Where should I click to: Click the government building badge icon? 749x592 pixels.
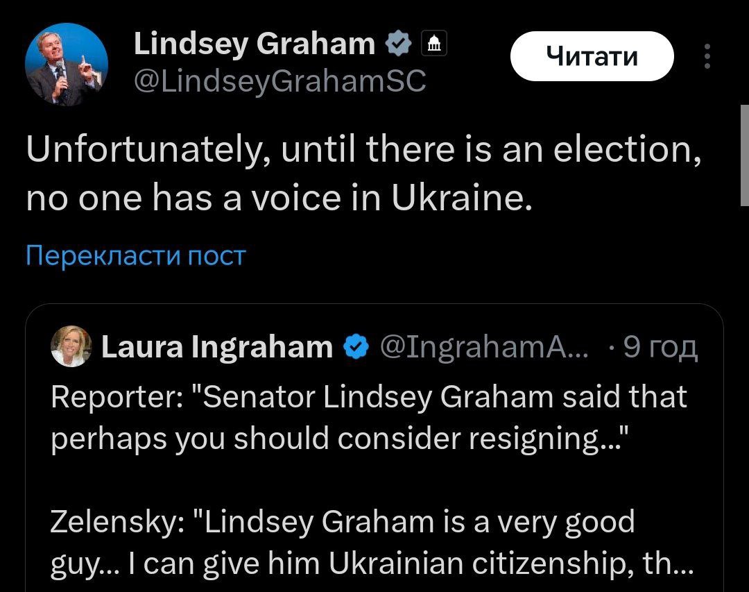434,45
